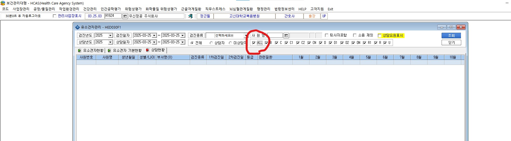
Task: Uncheck the ALL grade checkbox
Action: (254, 43)
